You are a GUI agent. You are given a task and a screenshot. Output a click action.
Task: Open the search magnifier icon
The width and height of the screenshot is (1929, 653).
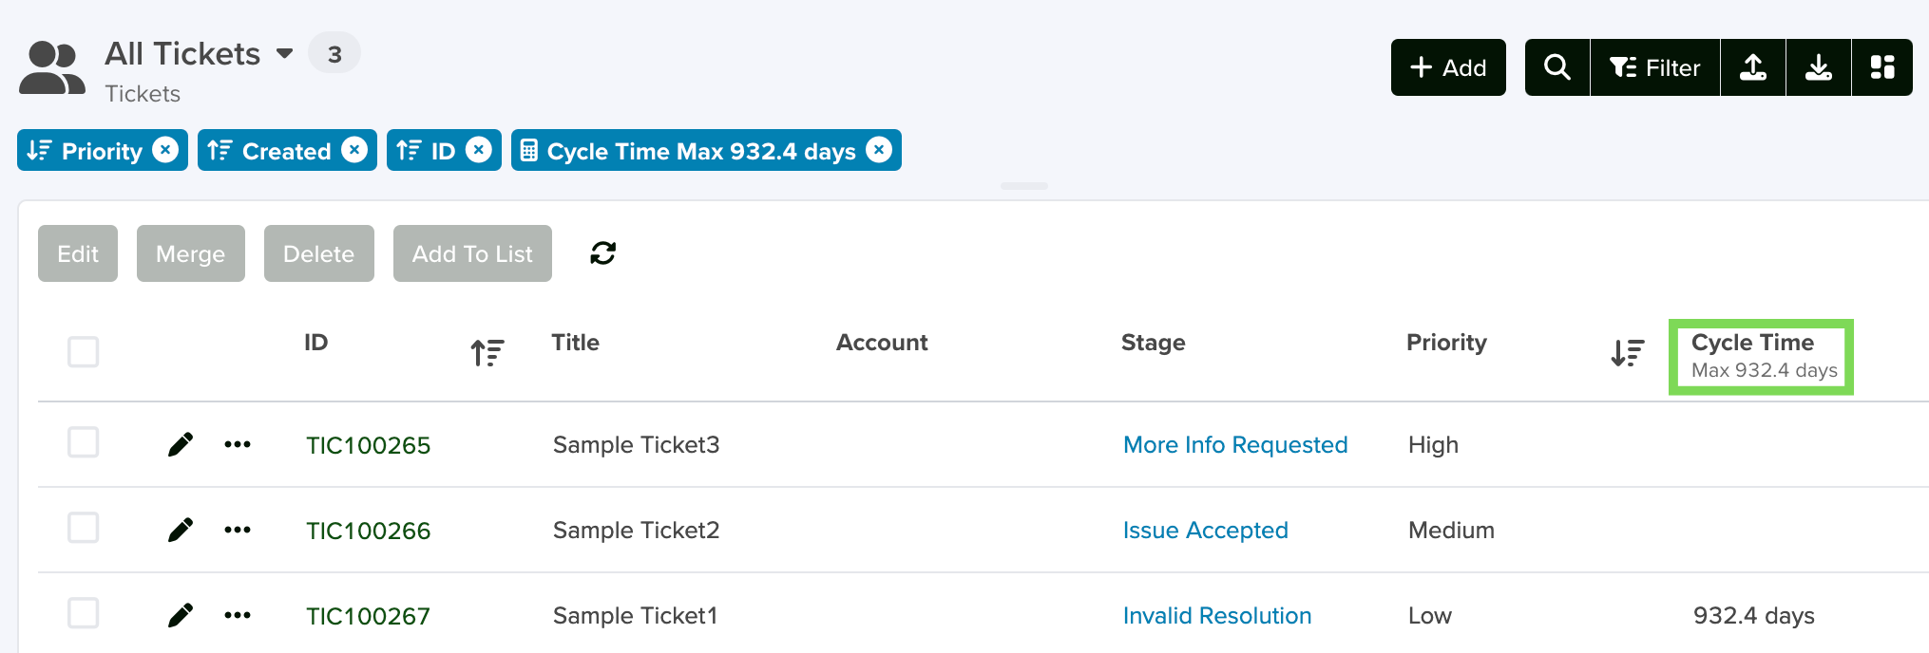point(1557,67)
